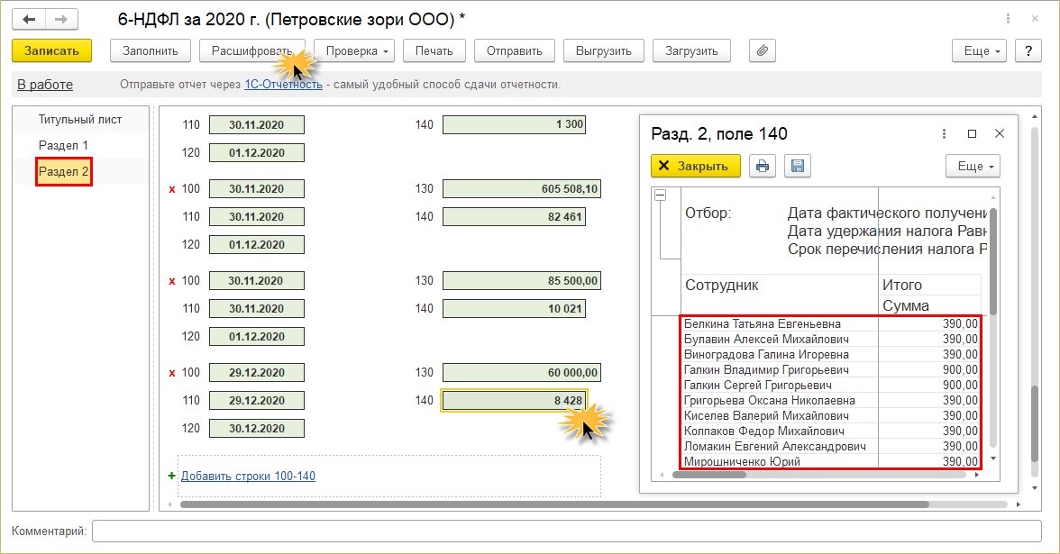Open the main window's three-dot menu

pos(1008,19)
